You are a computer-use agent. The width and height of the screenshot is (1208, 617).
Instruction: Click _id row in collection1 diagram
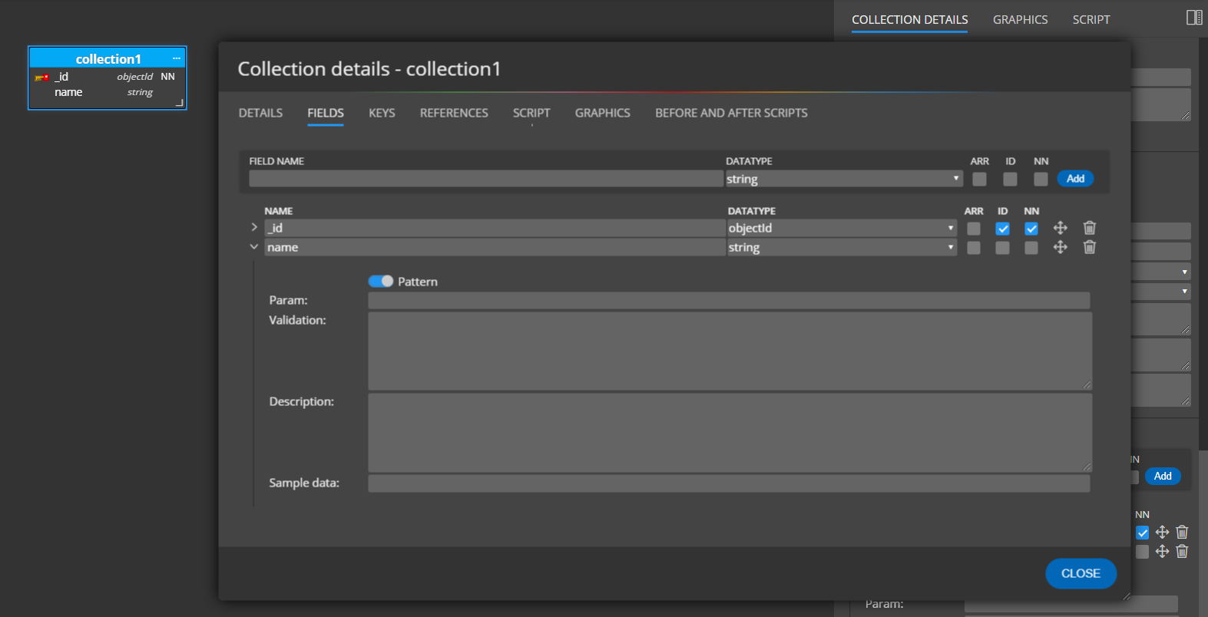pos(108,77)
